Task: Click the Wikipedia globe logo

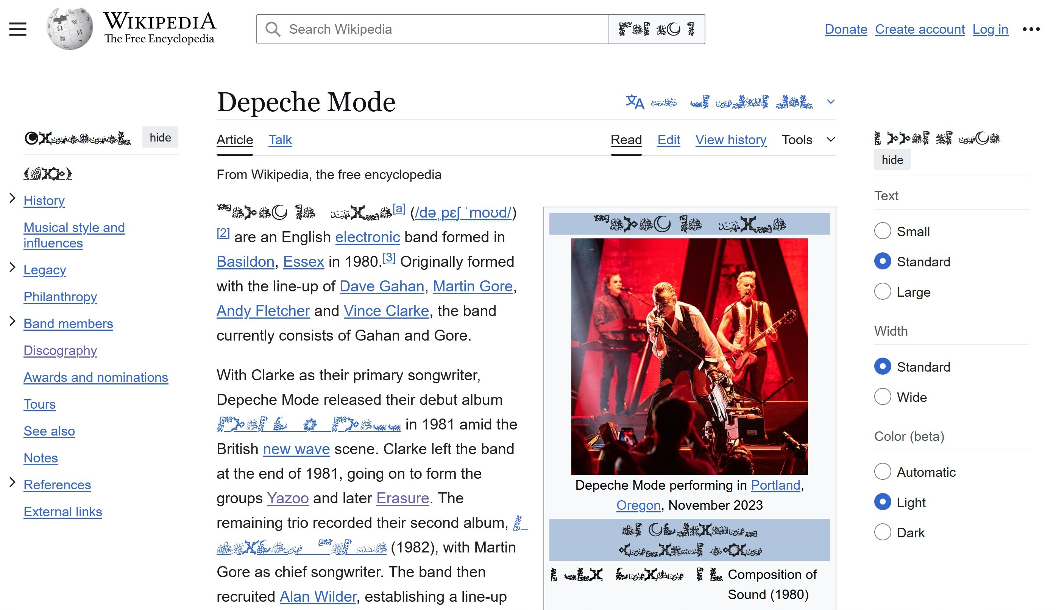Action: tap(70, 28)
